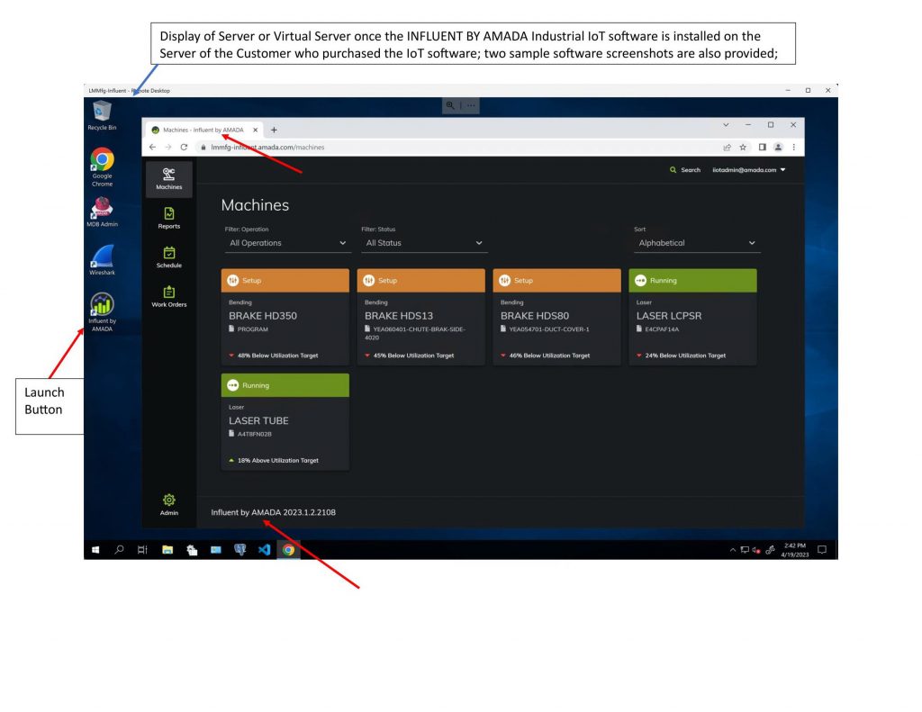
Task: Click the 'Machines' page heading
Action: [x=255, y=205]
